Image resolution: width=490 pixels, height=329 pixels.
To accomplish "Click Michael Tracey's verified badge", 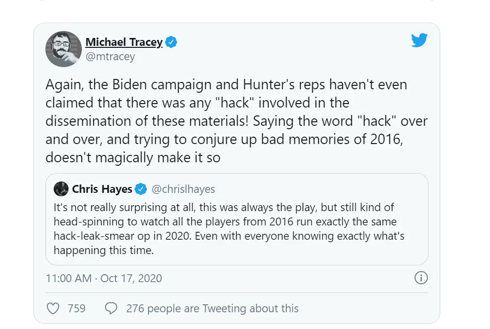I will (x=171, y=42).
